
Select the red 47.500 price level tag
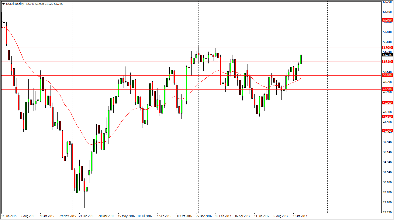click(x=387, y=89)
